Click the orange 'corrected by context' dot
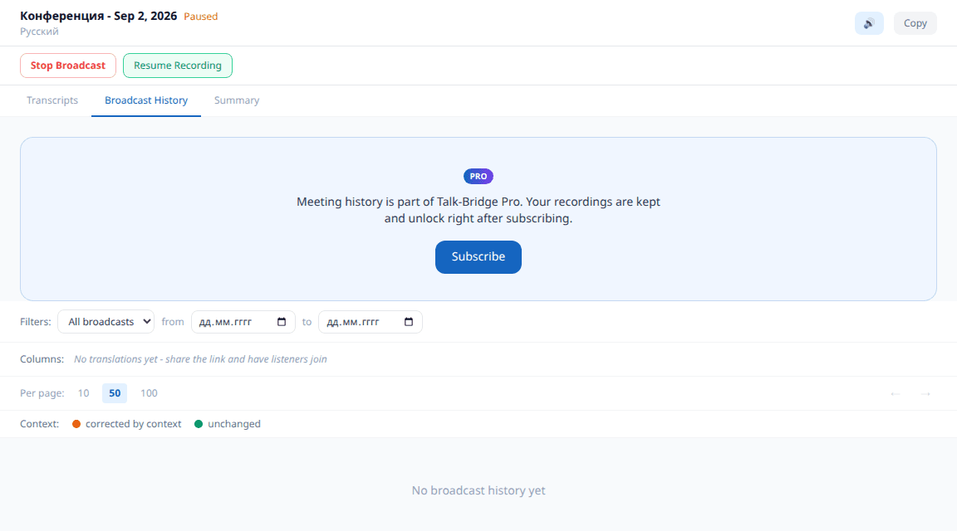The width and height of the screenshot is (957, 531). coord(76,424)
